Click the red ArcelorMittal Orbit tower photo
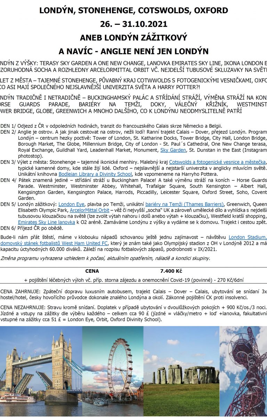The width and height of the screenshot is (267, 418). [x=243, y=371]
